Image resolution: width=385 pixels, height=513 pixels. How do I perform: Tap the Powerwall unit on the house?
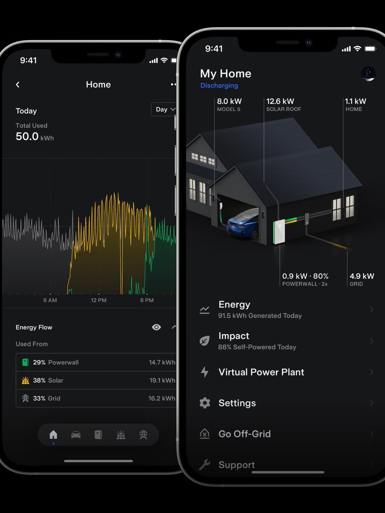279,232
